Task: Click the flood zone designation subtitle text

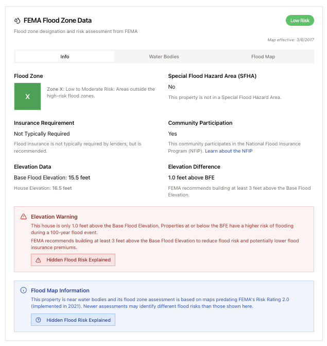Action: [76, 31]
